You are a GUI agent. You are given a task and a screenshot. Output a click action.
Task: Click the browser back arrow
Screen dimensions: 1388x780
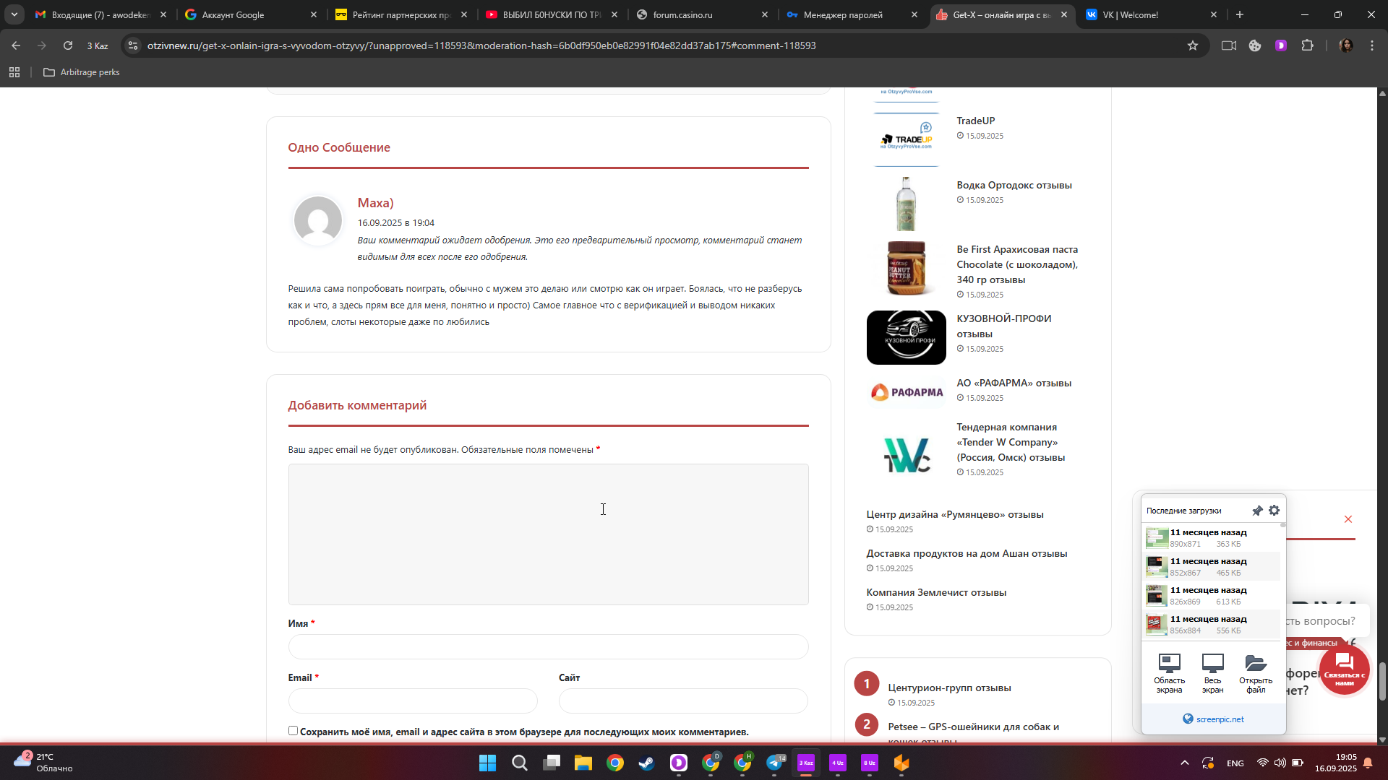16,45
